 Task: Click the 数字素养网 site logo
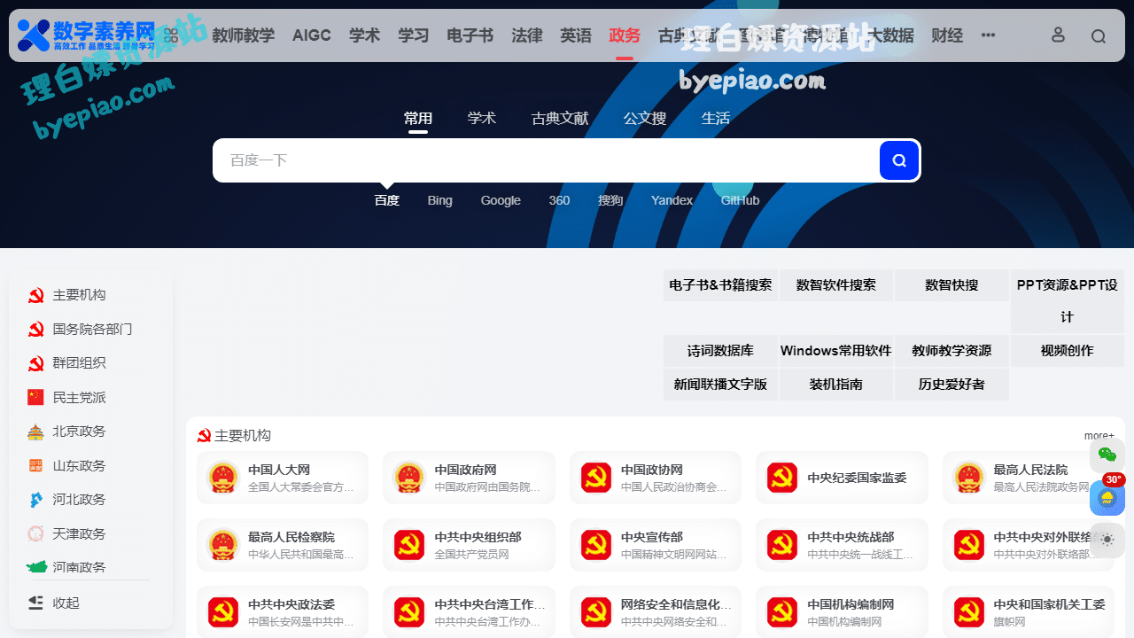pyautogui.click(x=86, y=35)
